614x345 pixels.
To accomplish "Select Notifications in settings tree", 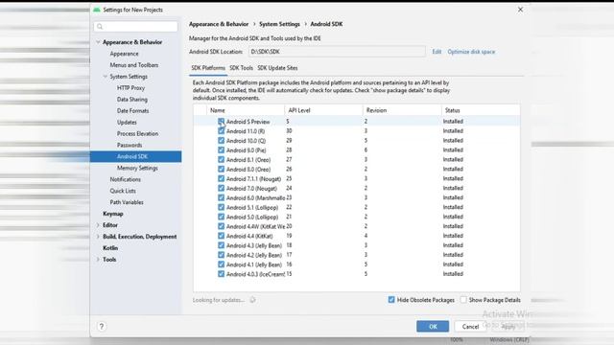I will [x=125, y=179].
